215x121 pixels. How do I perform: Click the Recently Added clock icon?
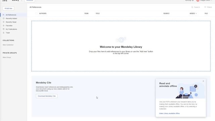[x=4, y=18]
